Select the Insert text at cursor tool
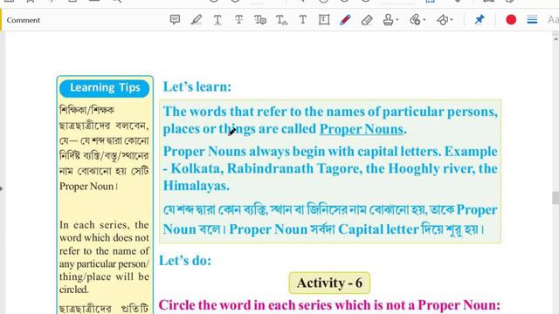559x314 pixels. [x=281, y=20]
